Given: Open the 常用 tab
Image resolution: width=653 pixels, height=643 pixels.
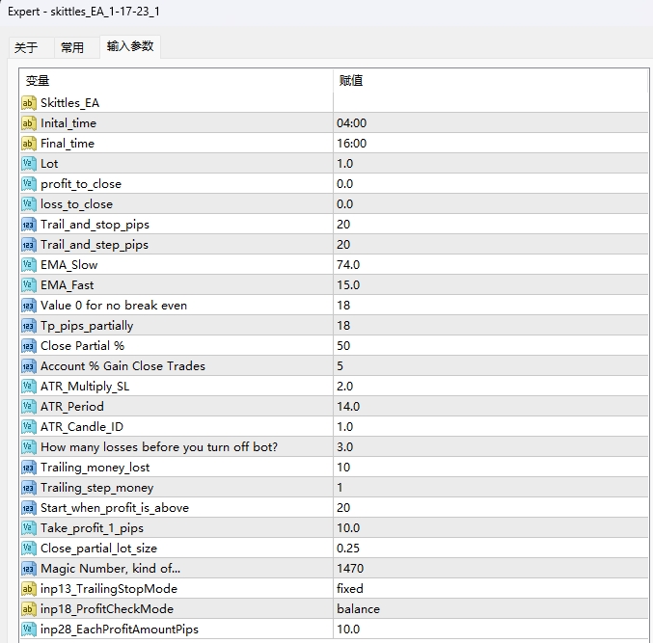Looking at the screenshot, I should [72, 47].
